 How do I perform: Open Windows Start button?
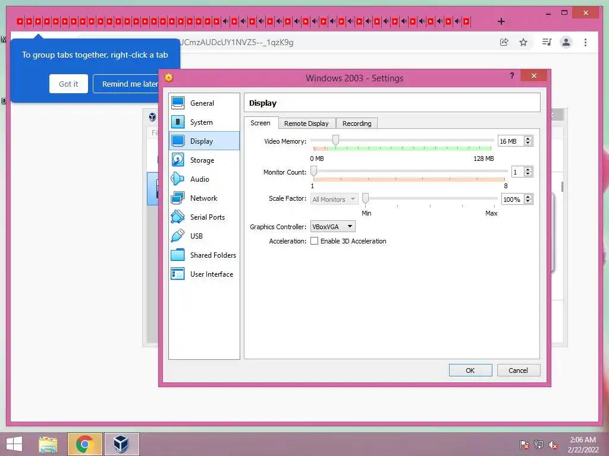[14, 444]
